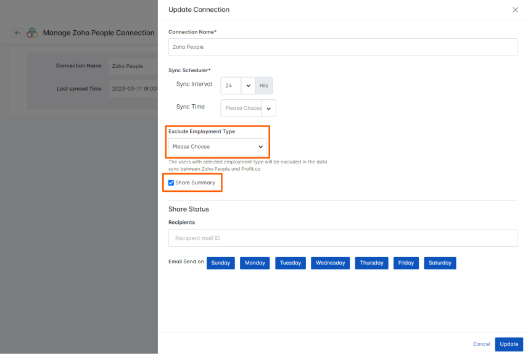Click the Cancel link

pyautogui.click(x=482, y=344)
